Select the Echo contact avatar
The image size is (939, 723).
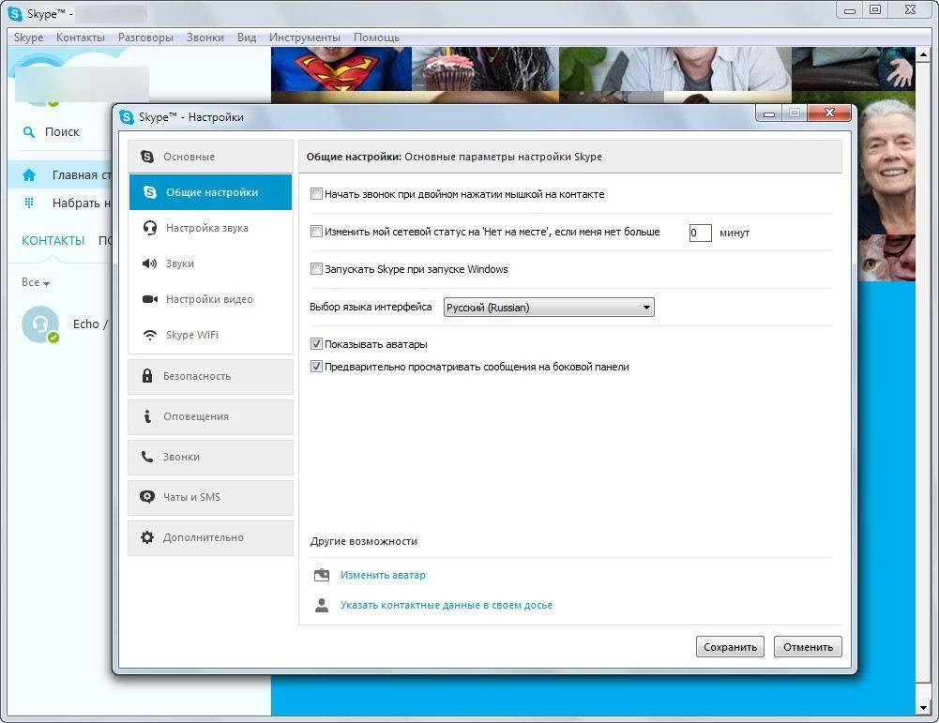pos(40,324)
